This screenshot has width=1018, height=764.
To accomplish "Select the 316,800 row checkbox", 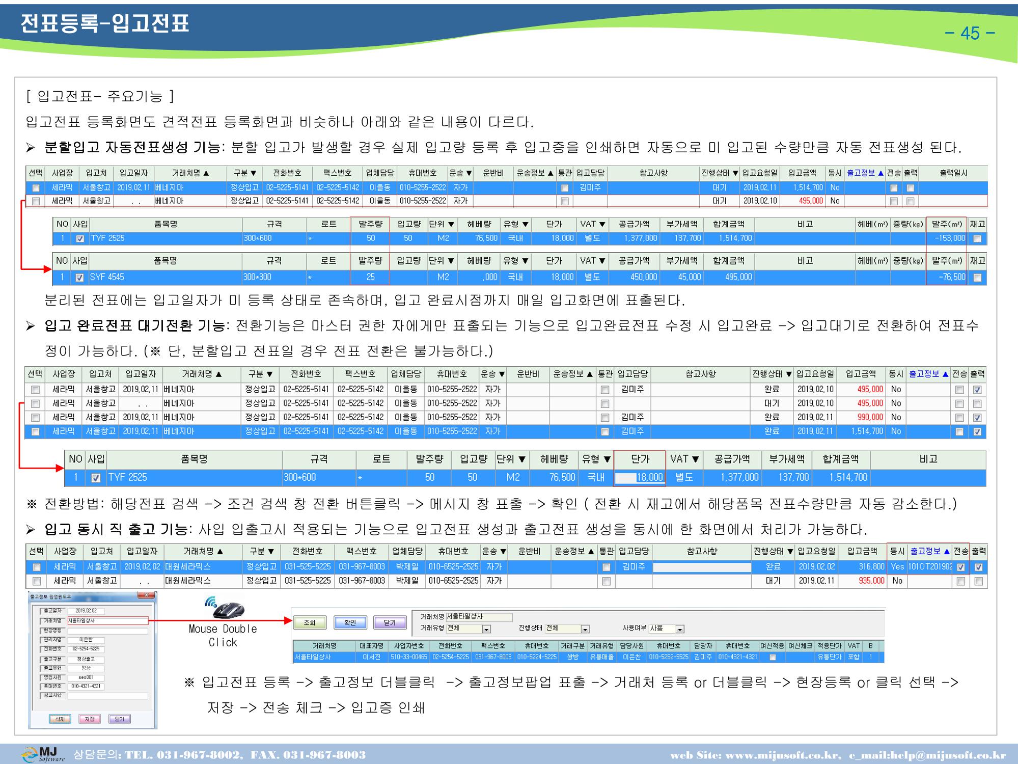I will tap(36, 567).
